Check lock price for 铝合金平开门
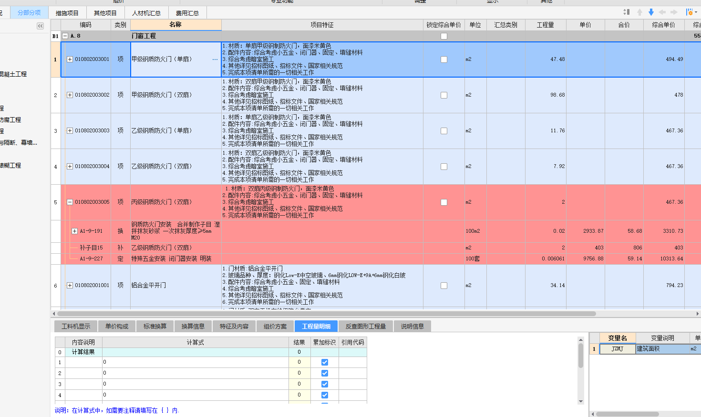This screenshot has height=417, width=701. pyautogui.click(x=444, y=286)
